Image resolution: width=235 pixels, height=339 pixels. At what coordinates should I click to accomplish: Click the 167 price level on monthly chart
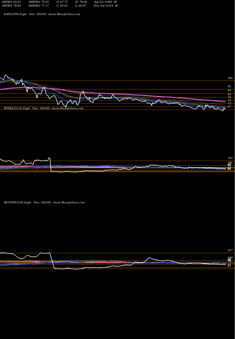click(230, 250)
